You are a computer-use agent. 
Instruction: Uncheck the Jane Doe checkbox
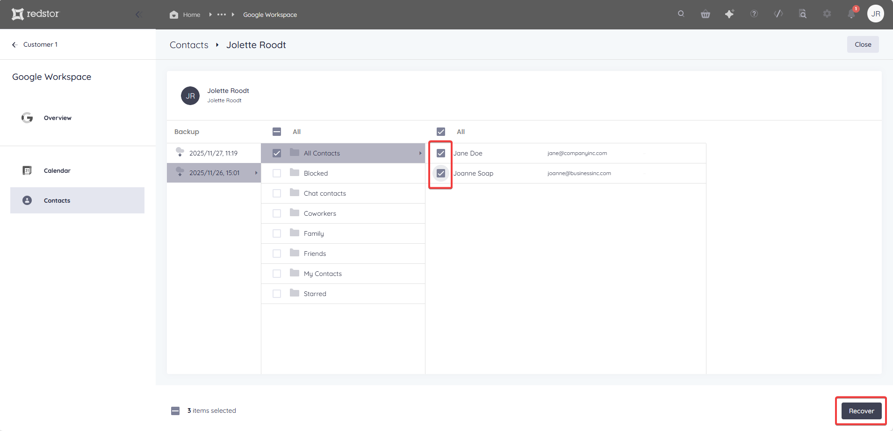[x=441, y=153]
